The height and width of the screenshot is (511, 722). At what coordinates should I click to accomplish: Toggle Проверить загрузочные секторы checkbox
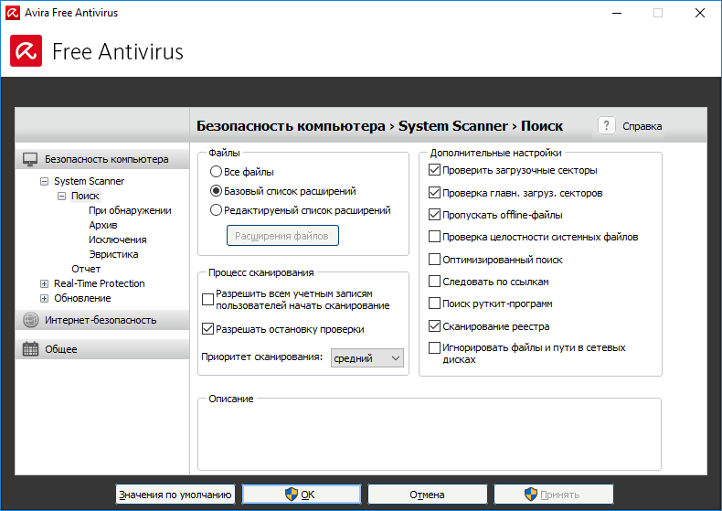pos(434,170)
